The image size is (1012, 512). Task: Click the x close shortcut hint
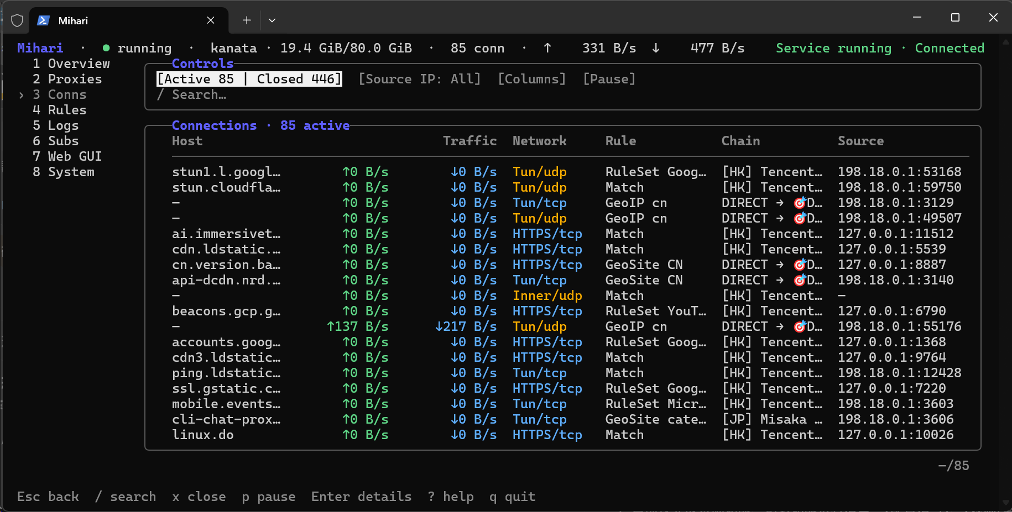pos(199,497)
